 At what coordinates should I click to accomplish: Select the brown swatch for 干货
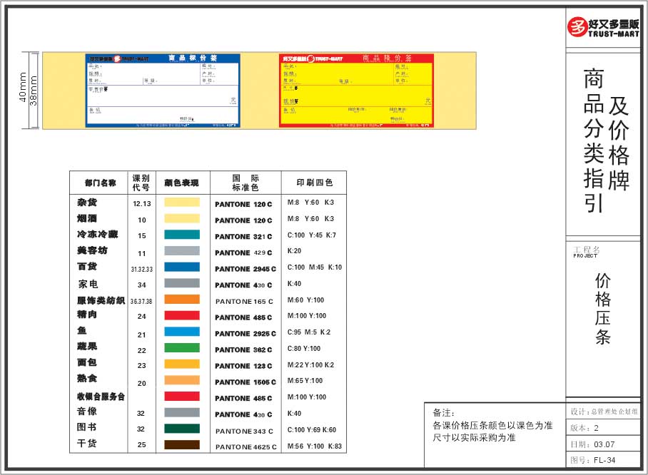[x=182, y=445]
